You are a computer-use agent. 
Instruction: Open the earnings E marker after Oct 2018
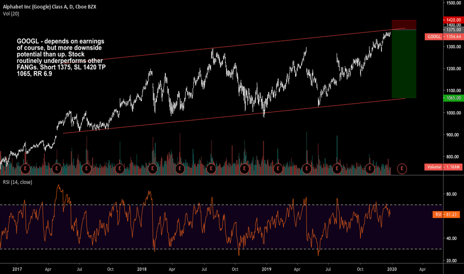(244, 169)
